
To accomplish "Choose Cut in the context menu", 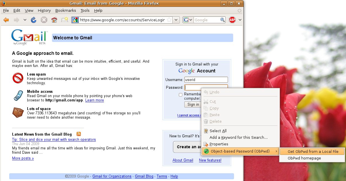I will pos(241,101).
